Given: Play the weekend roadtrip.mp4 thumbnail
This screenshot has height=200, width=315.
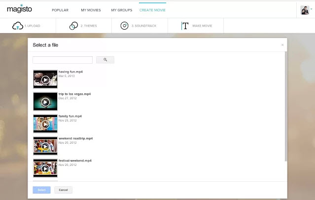Looking at the screenshot, I should point(45,146).
